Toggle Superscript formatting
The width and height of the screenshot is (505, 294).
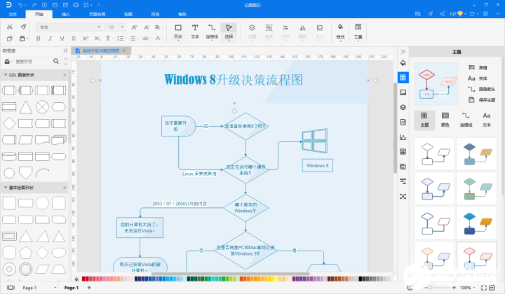click(x=86, y=38)
